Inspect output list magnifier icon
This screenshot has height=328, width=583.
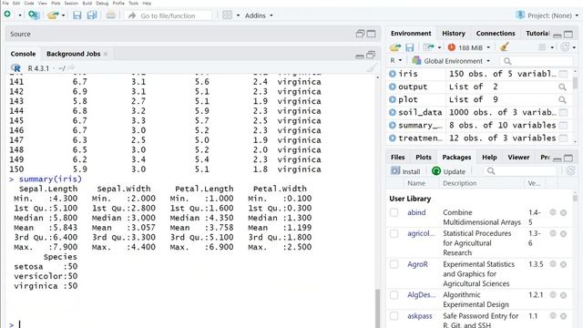(562, 87)
